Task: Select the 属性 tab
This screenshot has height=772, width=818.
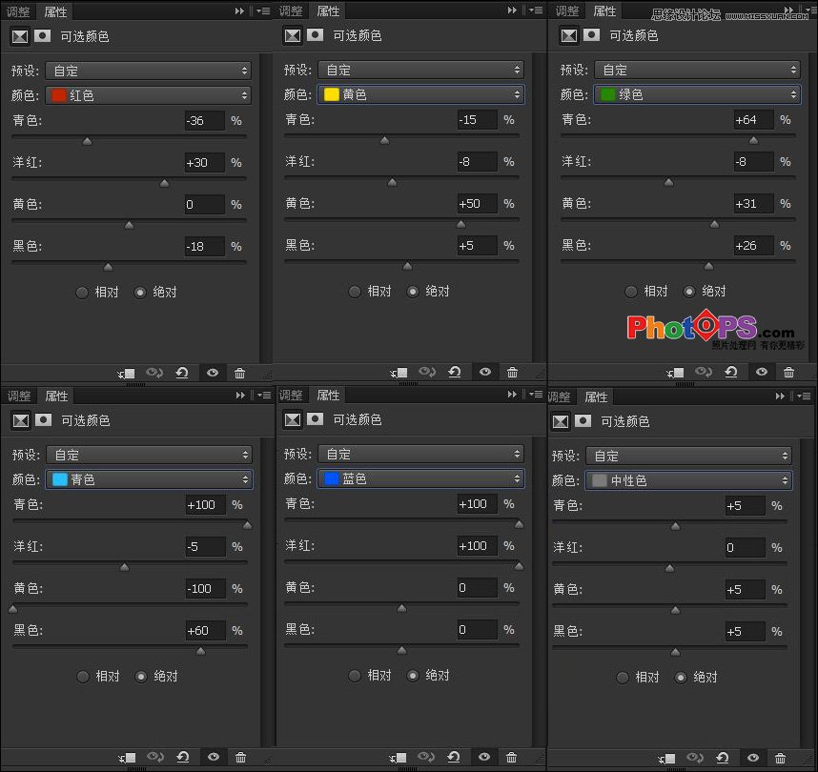Action: coord(54,10)
